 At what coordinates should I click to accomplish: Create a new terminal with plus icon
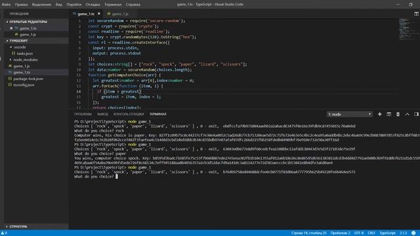click(379, 114)
